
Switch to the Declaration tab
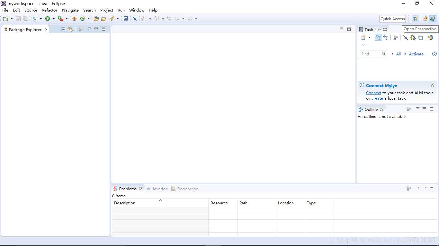click(x=185, y=189)
